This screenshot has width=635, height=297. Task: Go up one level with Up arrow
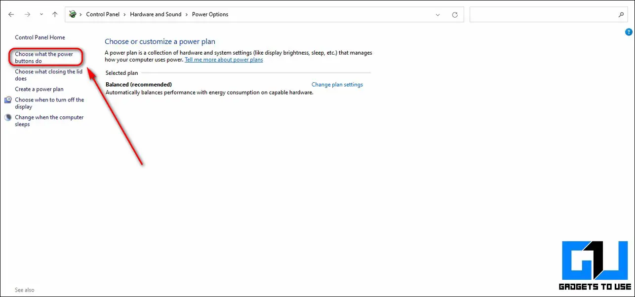(55, 15)
